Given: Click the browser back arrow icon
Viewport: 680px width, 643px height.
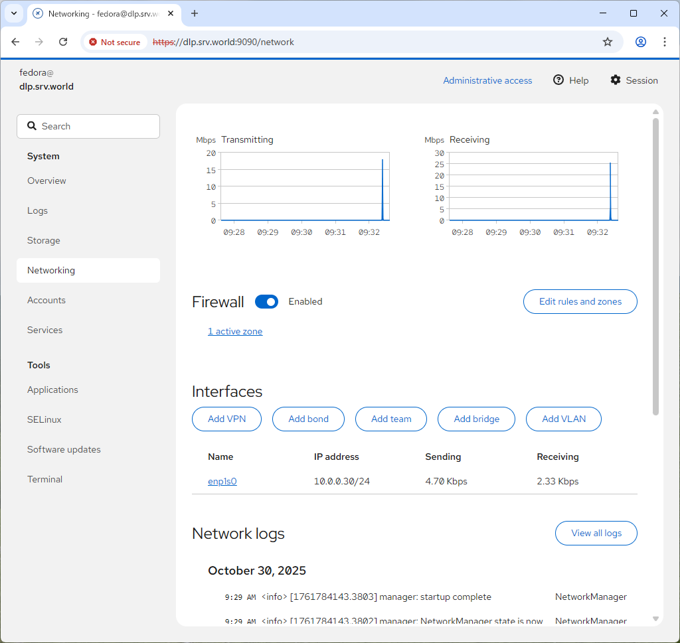Looking at the screenshot, I should coord(16,42).
